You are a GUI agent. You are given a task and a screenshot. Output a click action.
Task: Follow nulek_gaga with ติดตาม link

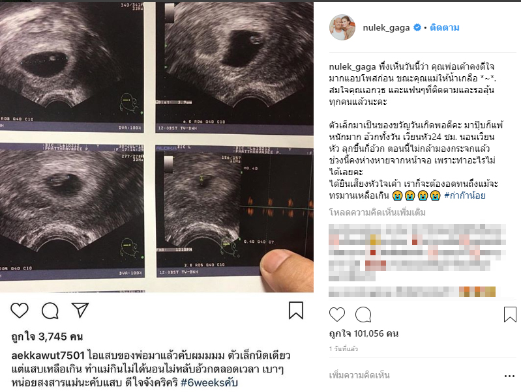[445, 27]
